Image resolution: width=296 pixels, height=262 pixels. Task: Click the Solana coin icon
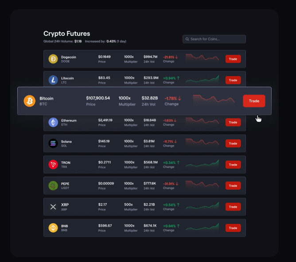tap(53, 143)
